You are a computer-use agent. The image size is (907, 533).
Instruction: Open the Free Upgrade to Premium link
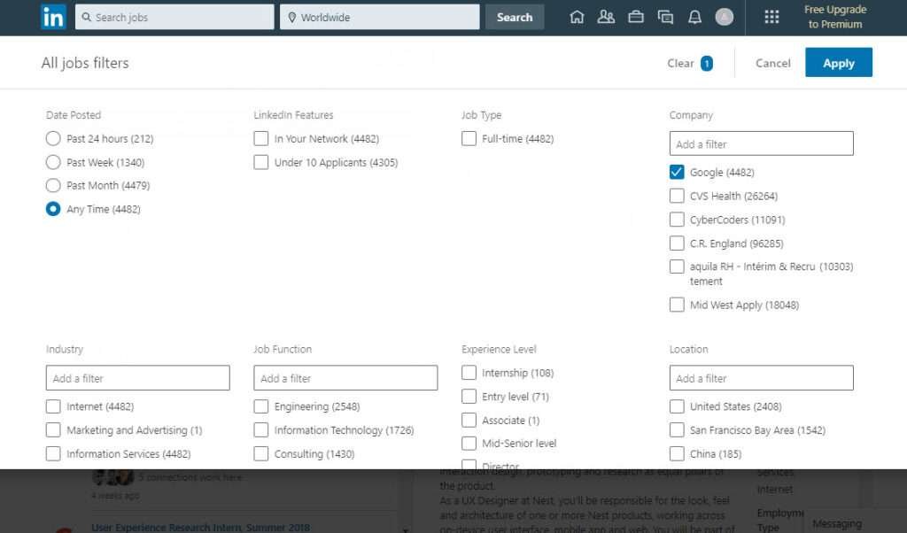[x=833, y=17]
